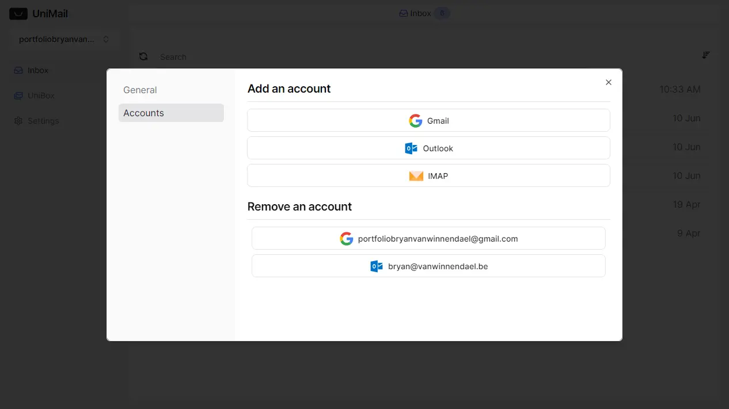Screen dimensions: 729x409
Task: Click the UniMail app name
Action: click(50, 14)
